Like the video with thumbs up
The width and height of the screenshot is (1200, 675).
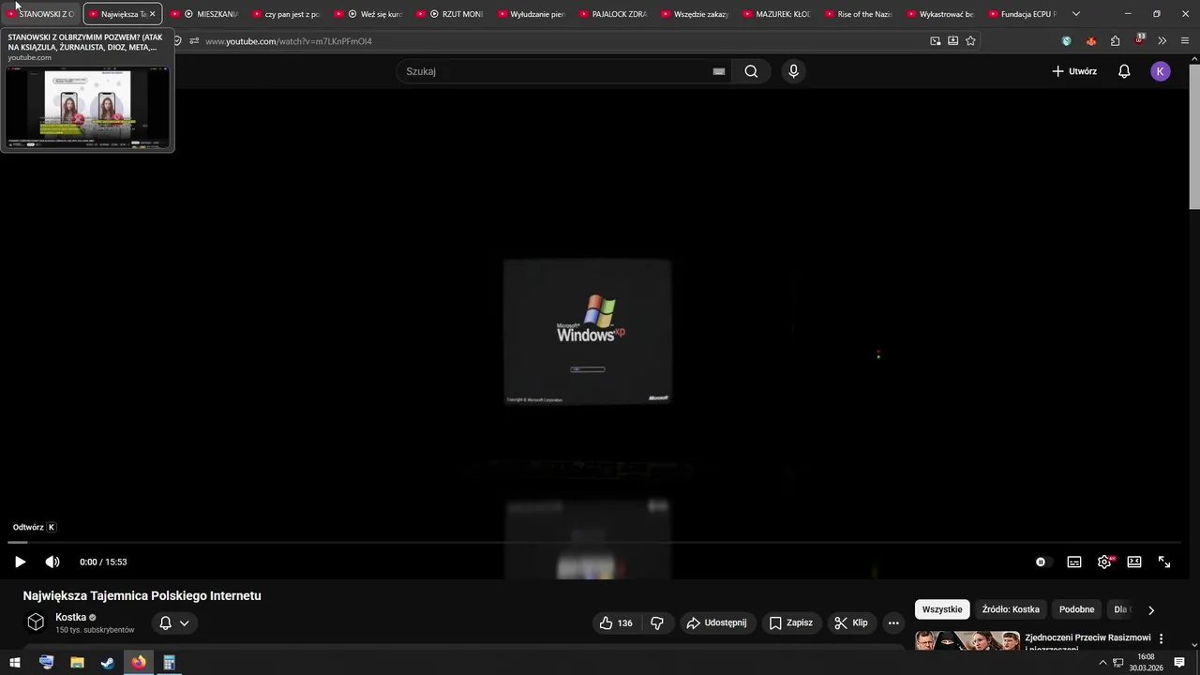(616, 622)
